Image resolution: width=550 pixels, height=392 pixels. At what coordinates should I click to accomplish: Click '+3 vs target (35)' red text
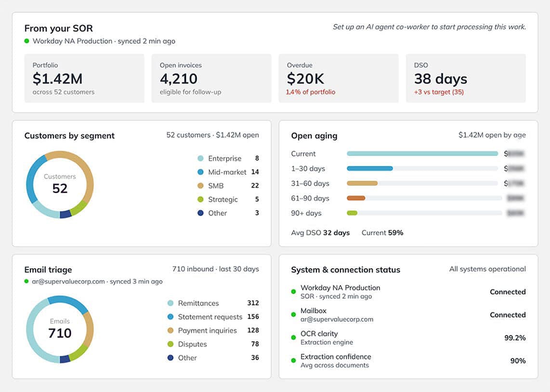[439, 92]
